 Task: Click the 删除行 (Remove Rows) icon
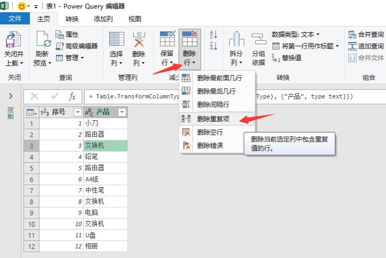tap(190, 39)
